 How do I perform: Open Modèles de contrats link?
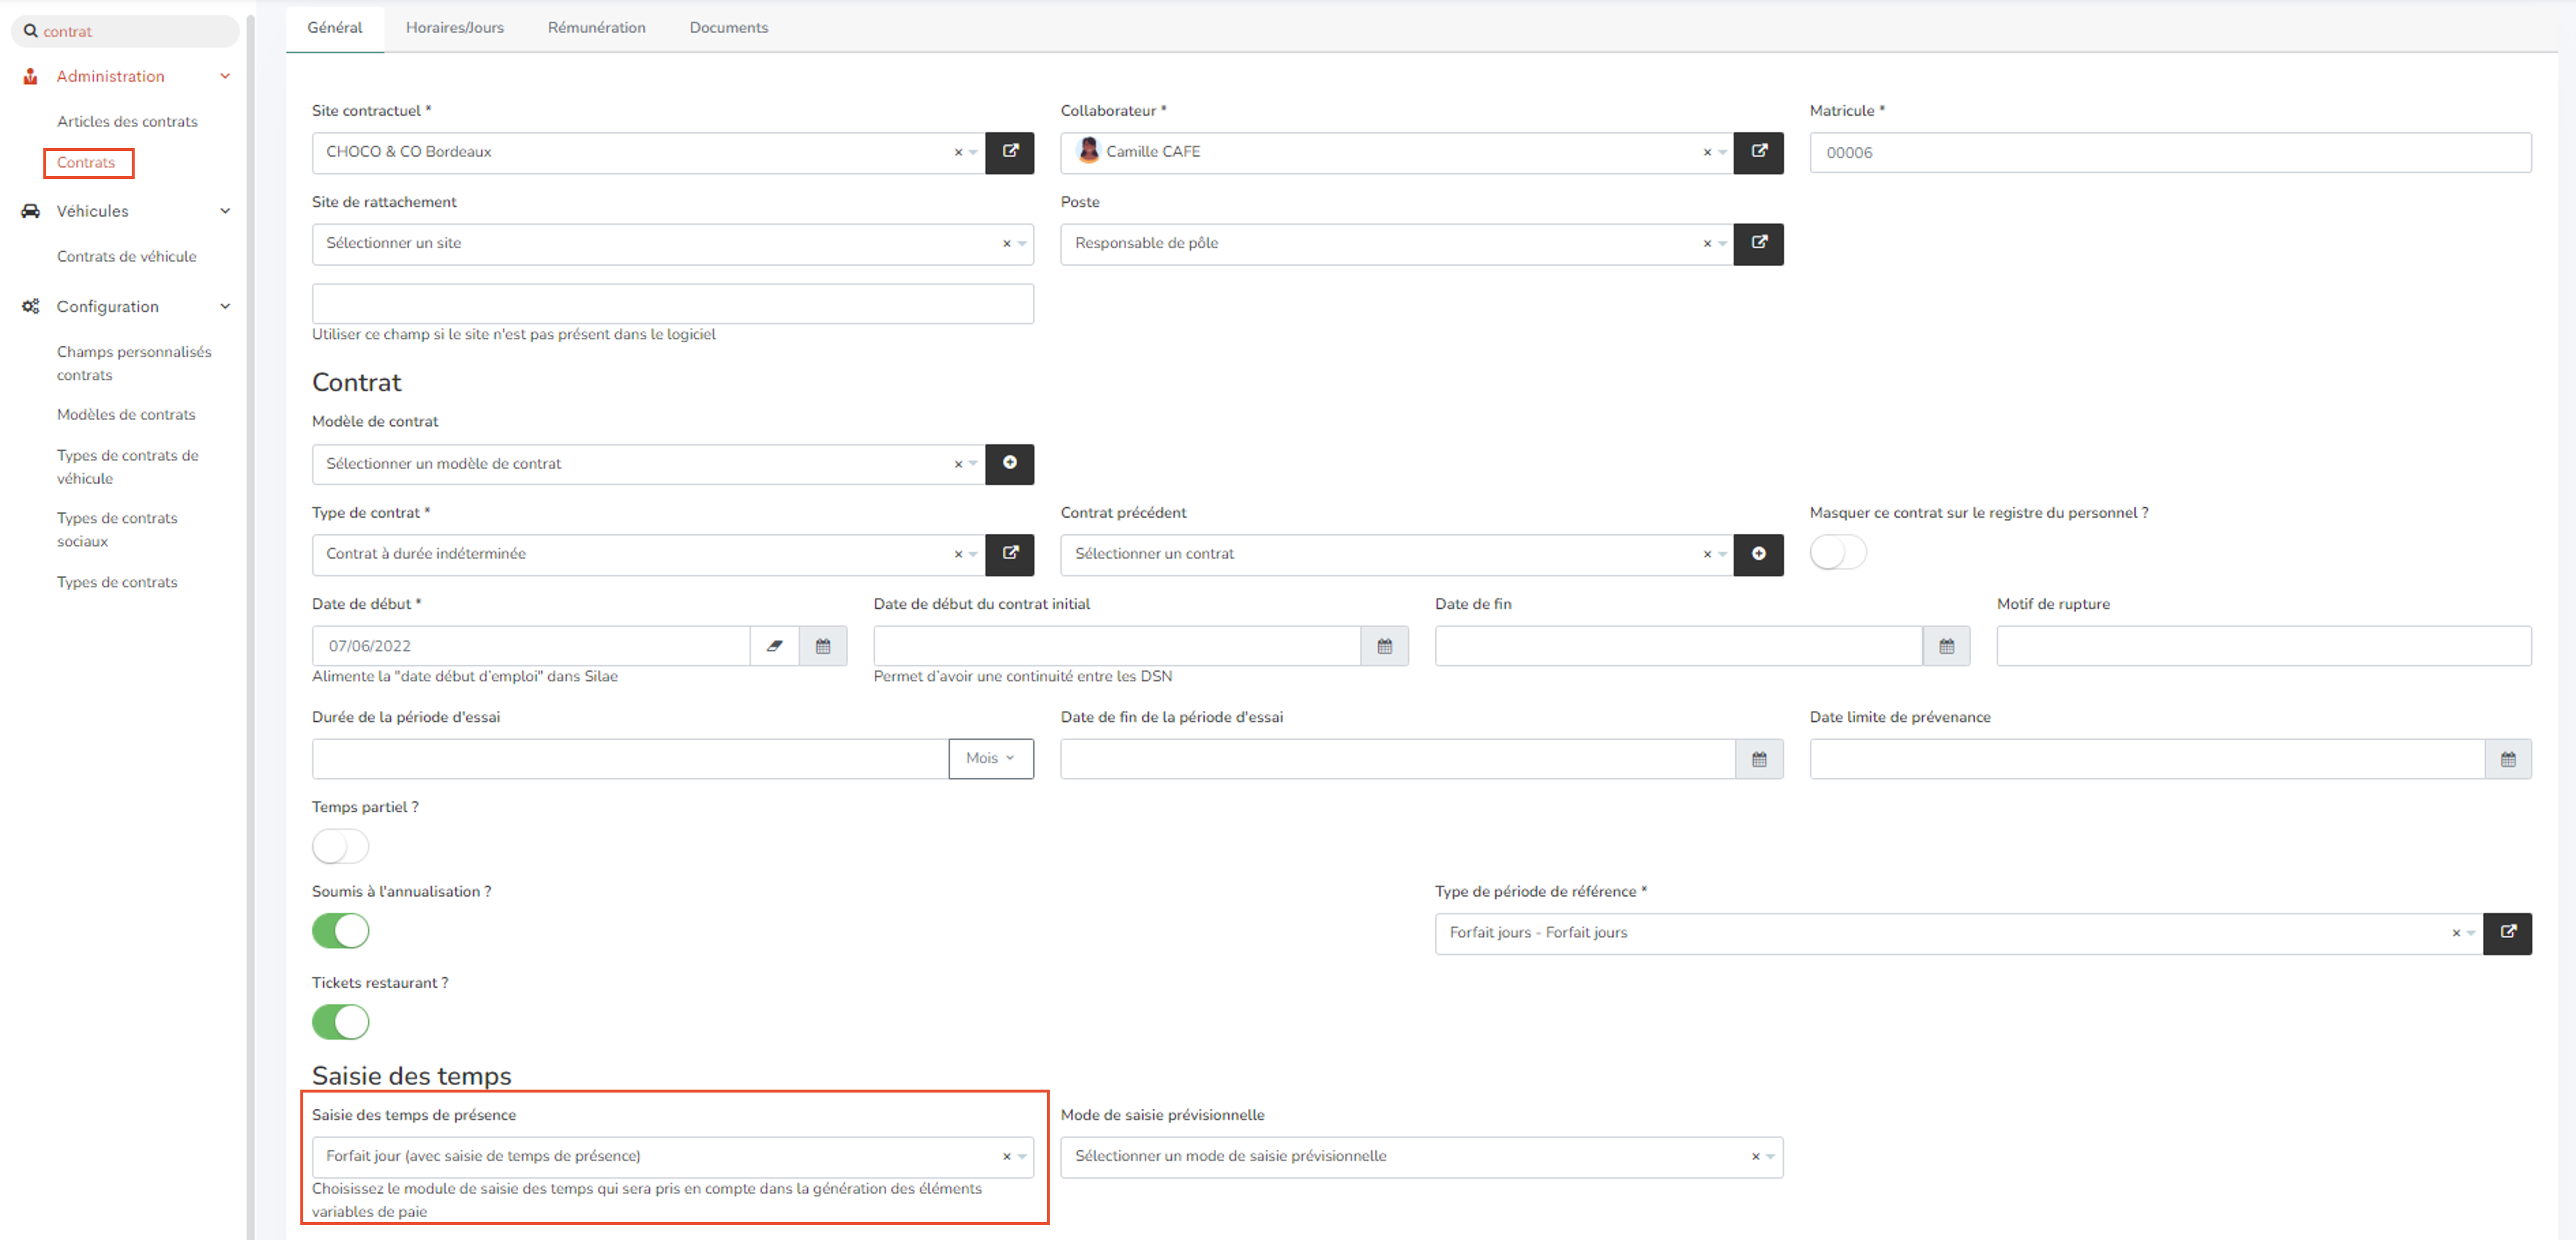click(126, 414)
